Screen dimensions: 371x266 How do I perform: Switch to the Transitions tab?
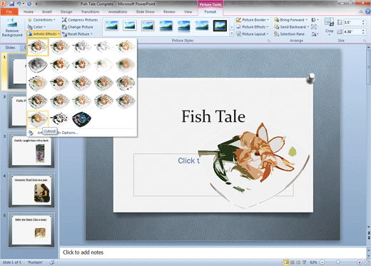[x=90, y=11]
